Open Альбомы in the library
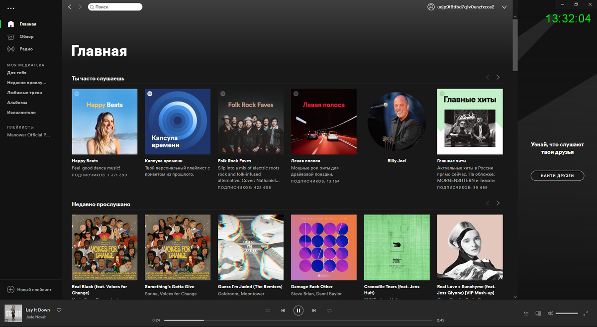 pyautogui.click(x=17, y=103)
